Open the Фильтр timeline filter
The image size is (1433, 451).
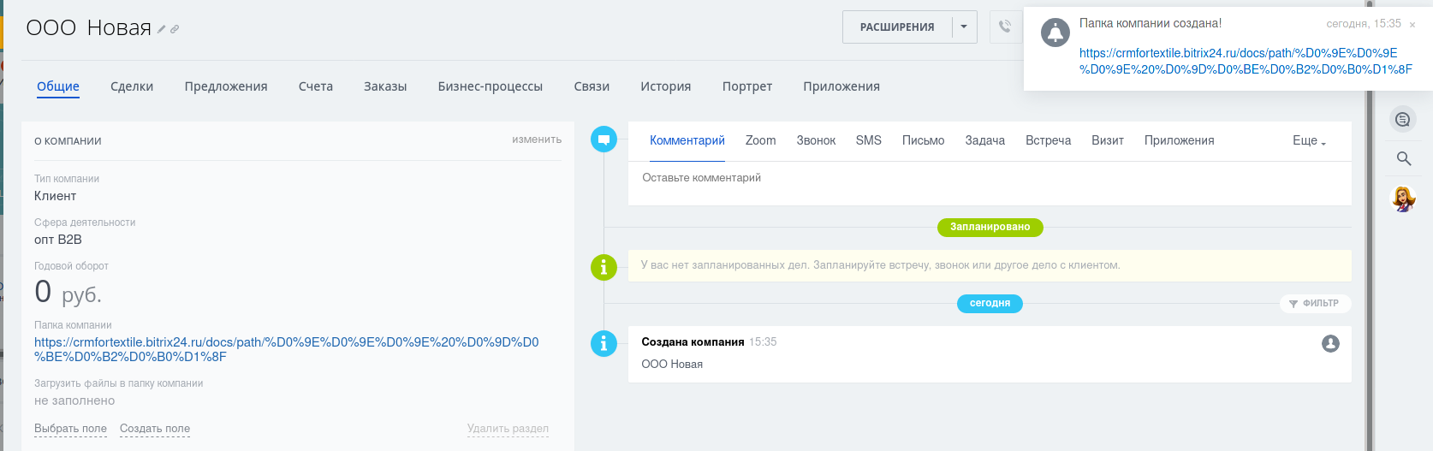(1315, 303)
